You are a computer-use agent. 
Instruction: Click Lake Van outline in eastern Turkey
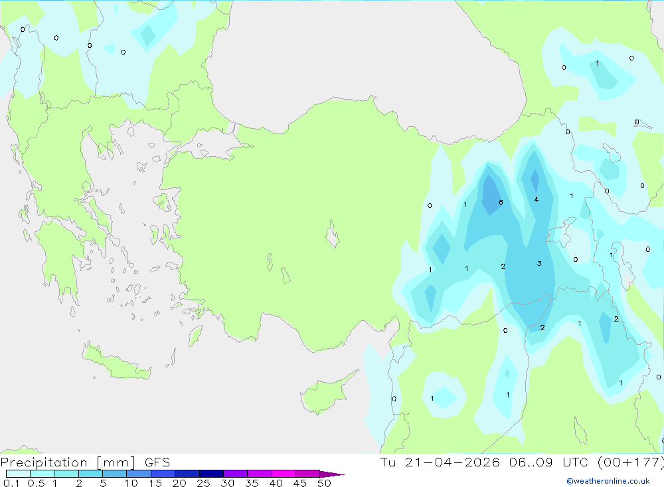(x=561, y=233)
